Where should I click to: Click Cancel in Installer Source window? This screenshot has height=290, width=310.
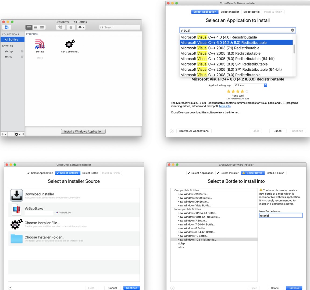(112, 288)
